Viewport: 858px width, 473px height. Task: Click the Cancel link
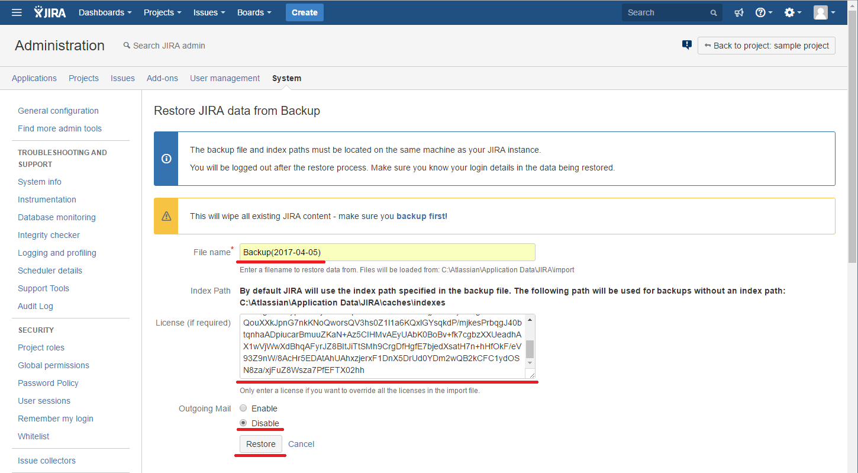pyautogui.click(x=301, y=444)
